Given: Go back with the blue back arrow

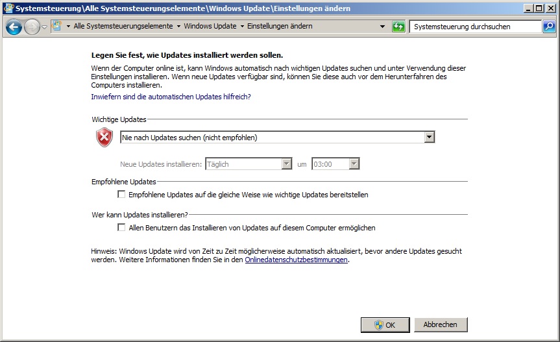Looking at the screenshot, I should [14, 27].
